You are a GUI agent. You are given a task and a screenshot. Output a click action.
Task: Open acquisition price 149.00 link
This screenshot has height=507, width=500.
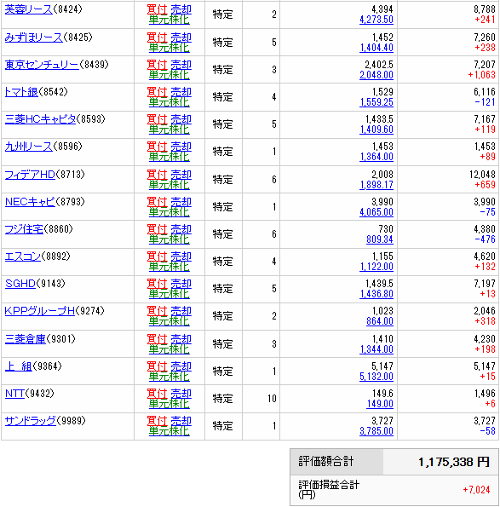380,404
